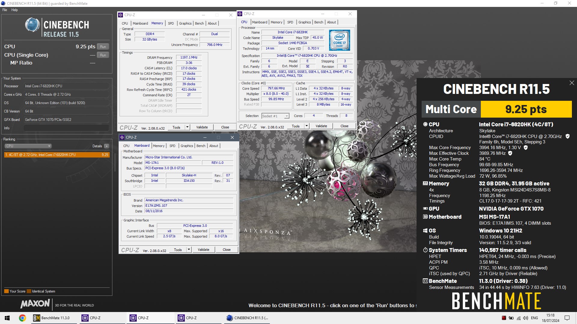This screenshot has width=577, height=324.
Task: Click the Multiplier value x 8.0 field
Action: point(276,94)
